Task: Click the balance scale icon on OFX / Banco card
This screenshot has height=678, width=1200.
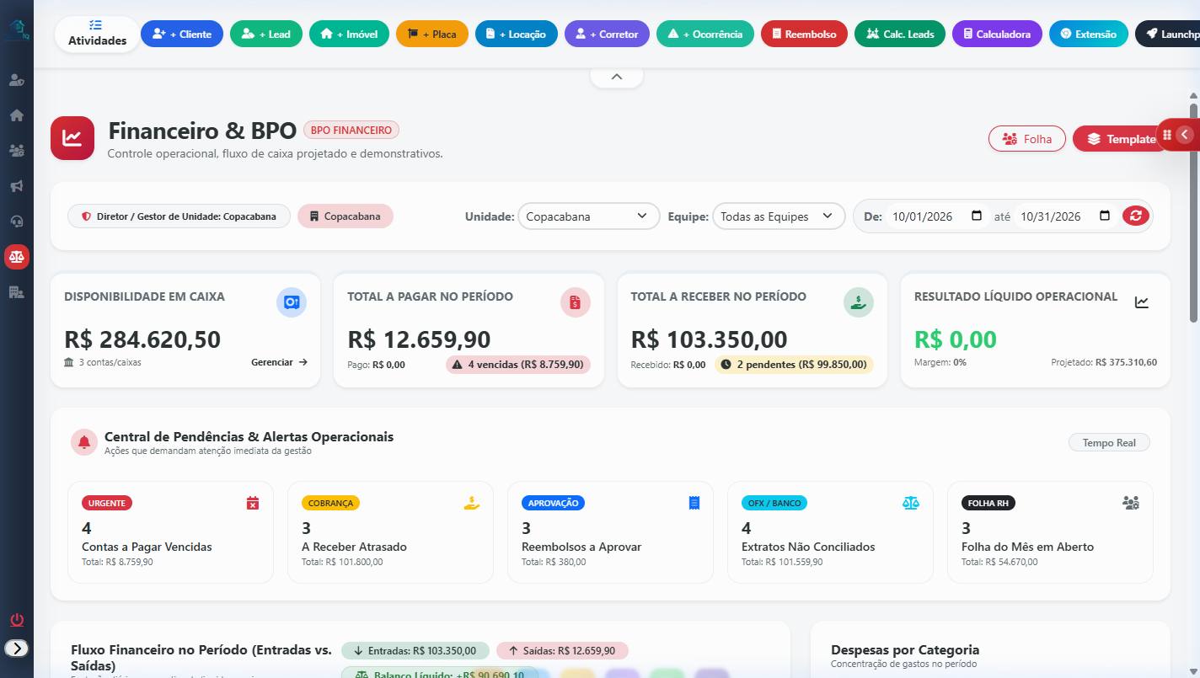Action: [x=911, y=503]
